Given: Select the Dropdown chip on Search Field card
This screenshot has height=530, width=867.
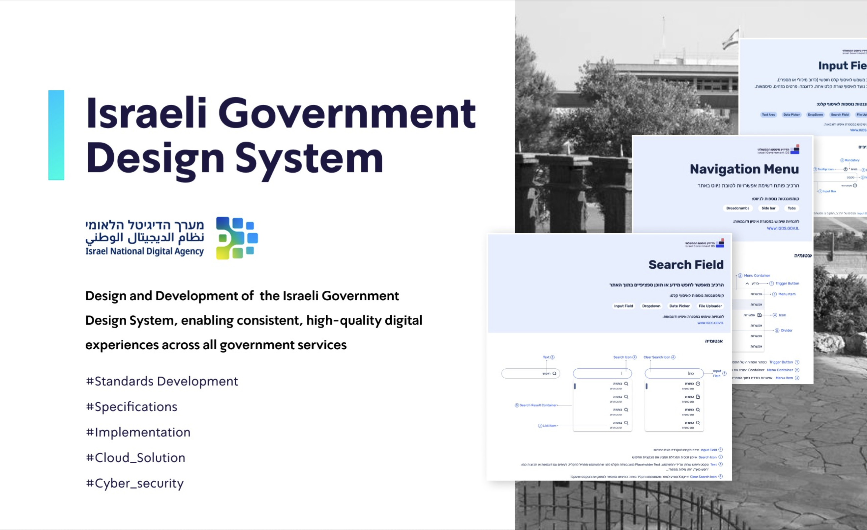Looking at the screenshot, I should [651, 306].
